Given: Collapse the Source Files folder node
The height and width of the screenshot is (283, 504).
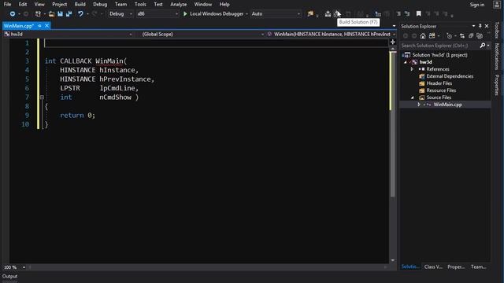Looking at the screenshot, I should tap(413, 97).
